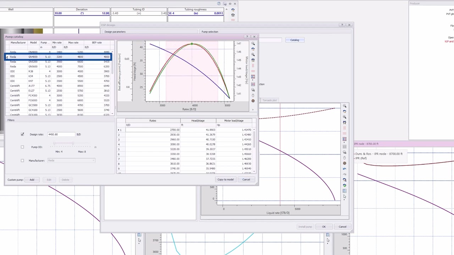Click auto-scale home icon in ESP design plot toolbar
Viewport: 454px width, 255px height.
click(x=344, y=111)
